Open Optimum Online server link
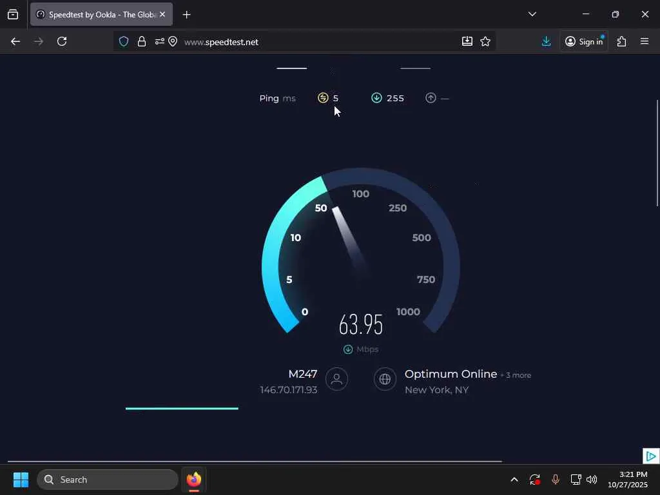The width and height of the screenshot is (660, 495). (451, 374)
